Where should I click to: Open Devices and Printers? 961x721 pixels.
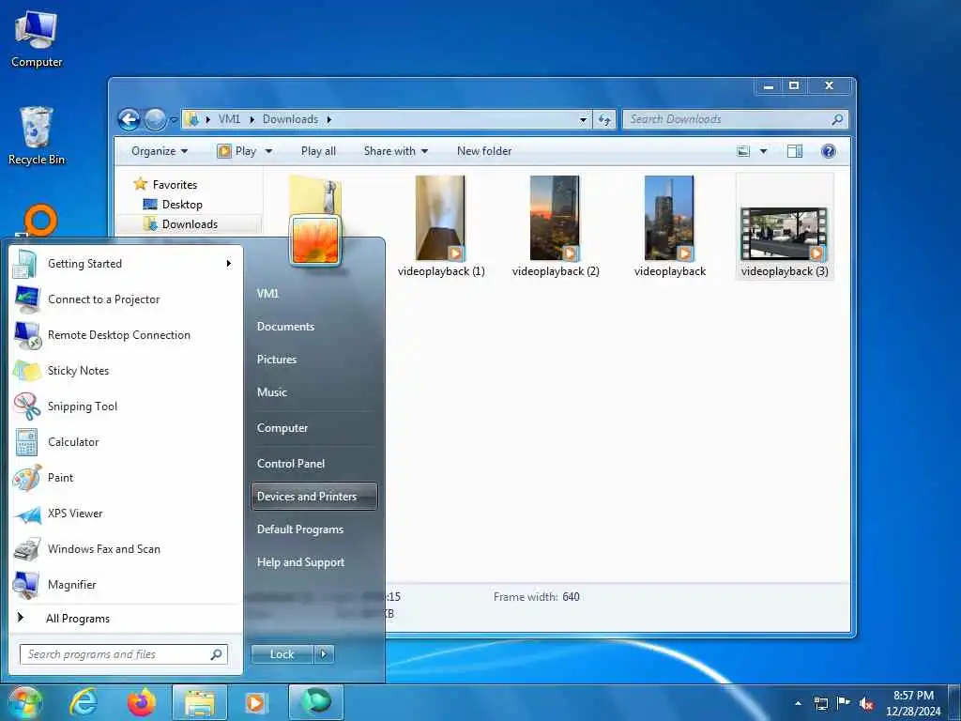coord(313,497)
